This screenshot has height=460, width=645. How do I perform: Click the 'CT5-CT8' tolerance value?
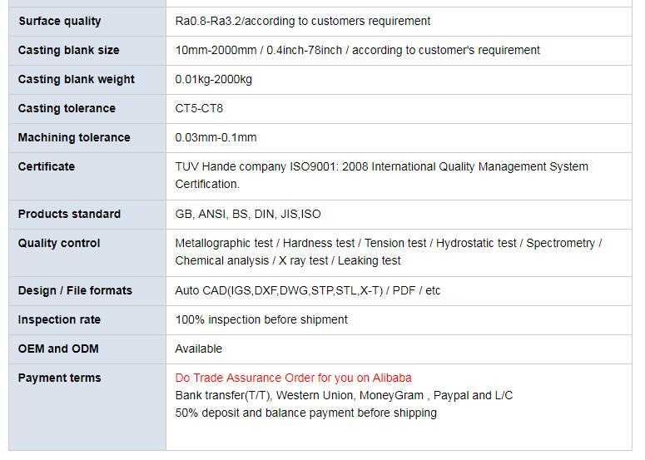[x=199, y=108]
